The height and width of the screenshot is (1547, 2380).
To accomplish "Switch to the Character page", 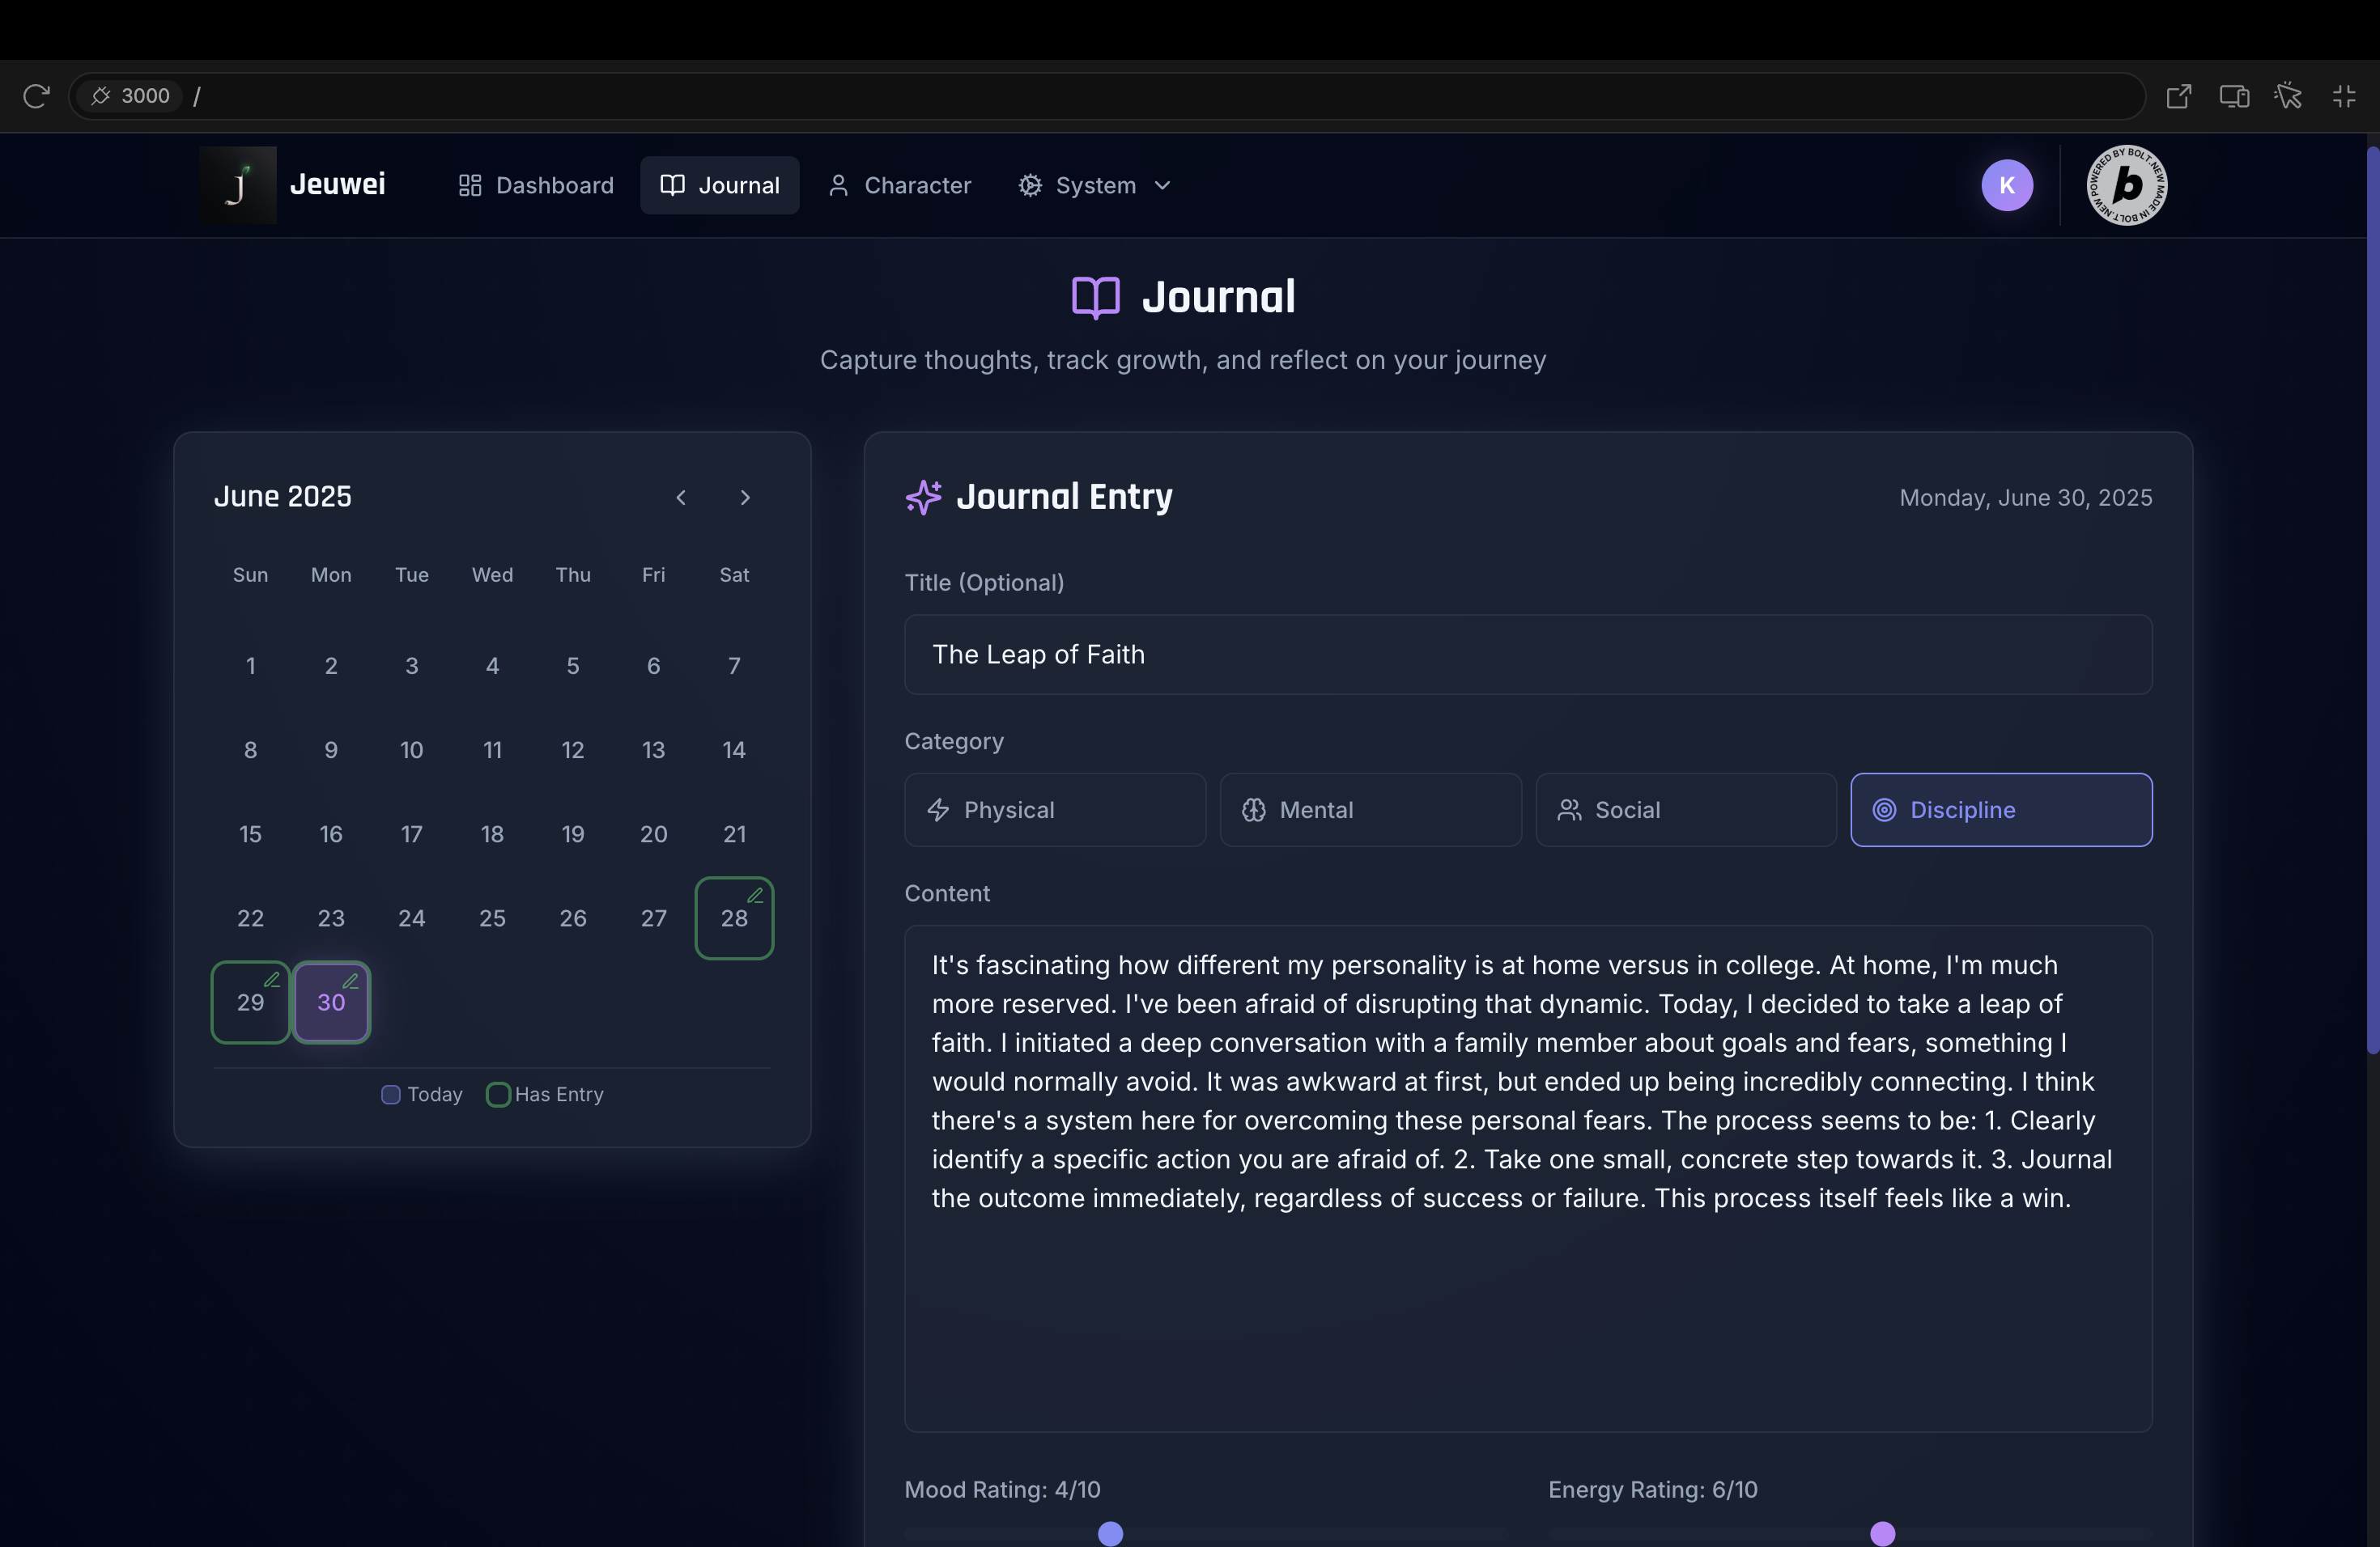I will point(899,185).
